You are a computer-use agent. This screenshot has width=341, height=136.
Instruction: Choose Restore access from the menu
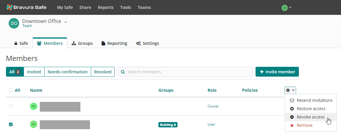[x=311, y=109]
